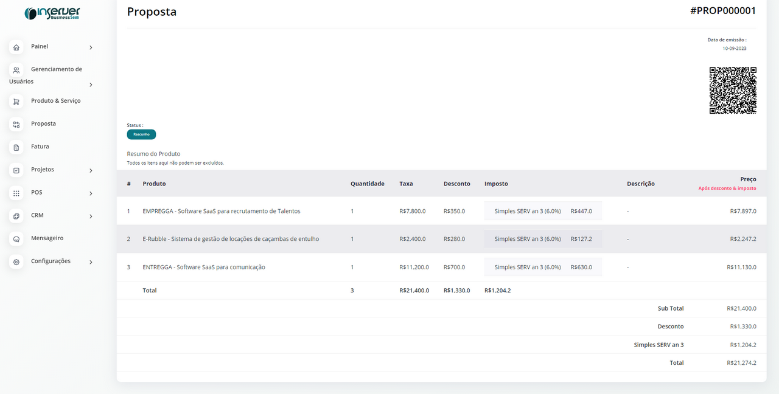
Task: Click the Projetos checkmark icon
Action: click(x=16, y=170)
